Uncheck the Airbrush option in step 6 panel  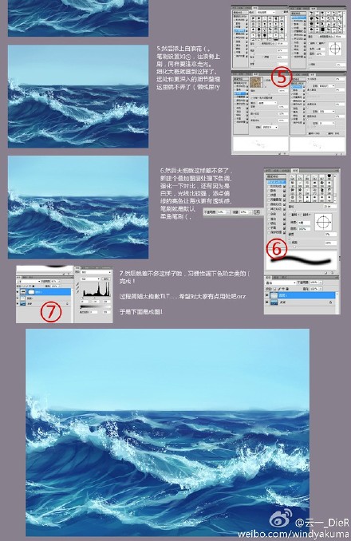coord(269,223)
